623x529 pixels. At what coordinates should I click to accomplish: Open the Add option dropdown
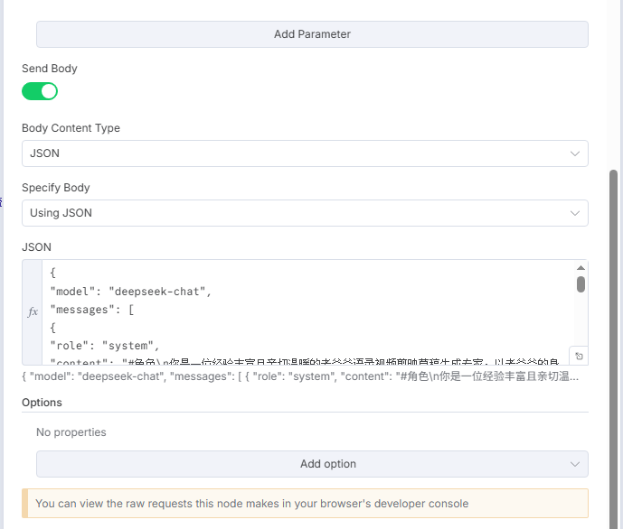(x=312, y=464)
